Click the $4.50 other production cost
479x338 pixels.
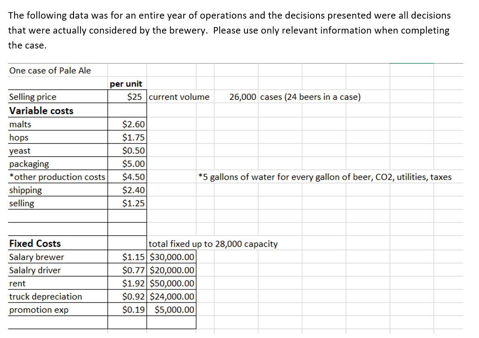(134, 177)
